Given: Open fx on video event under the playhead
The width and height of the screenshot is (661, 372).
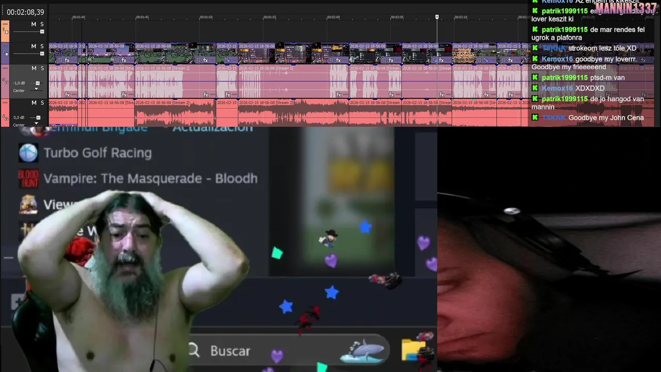Looking at the screenshot, I should click(442, 60).
